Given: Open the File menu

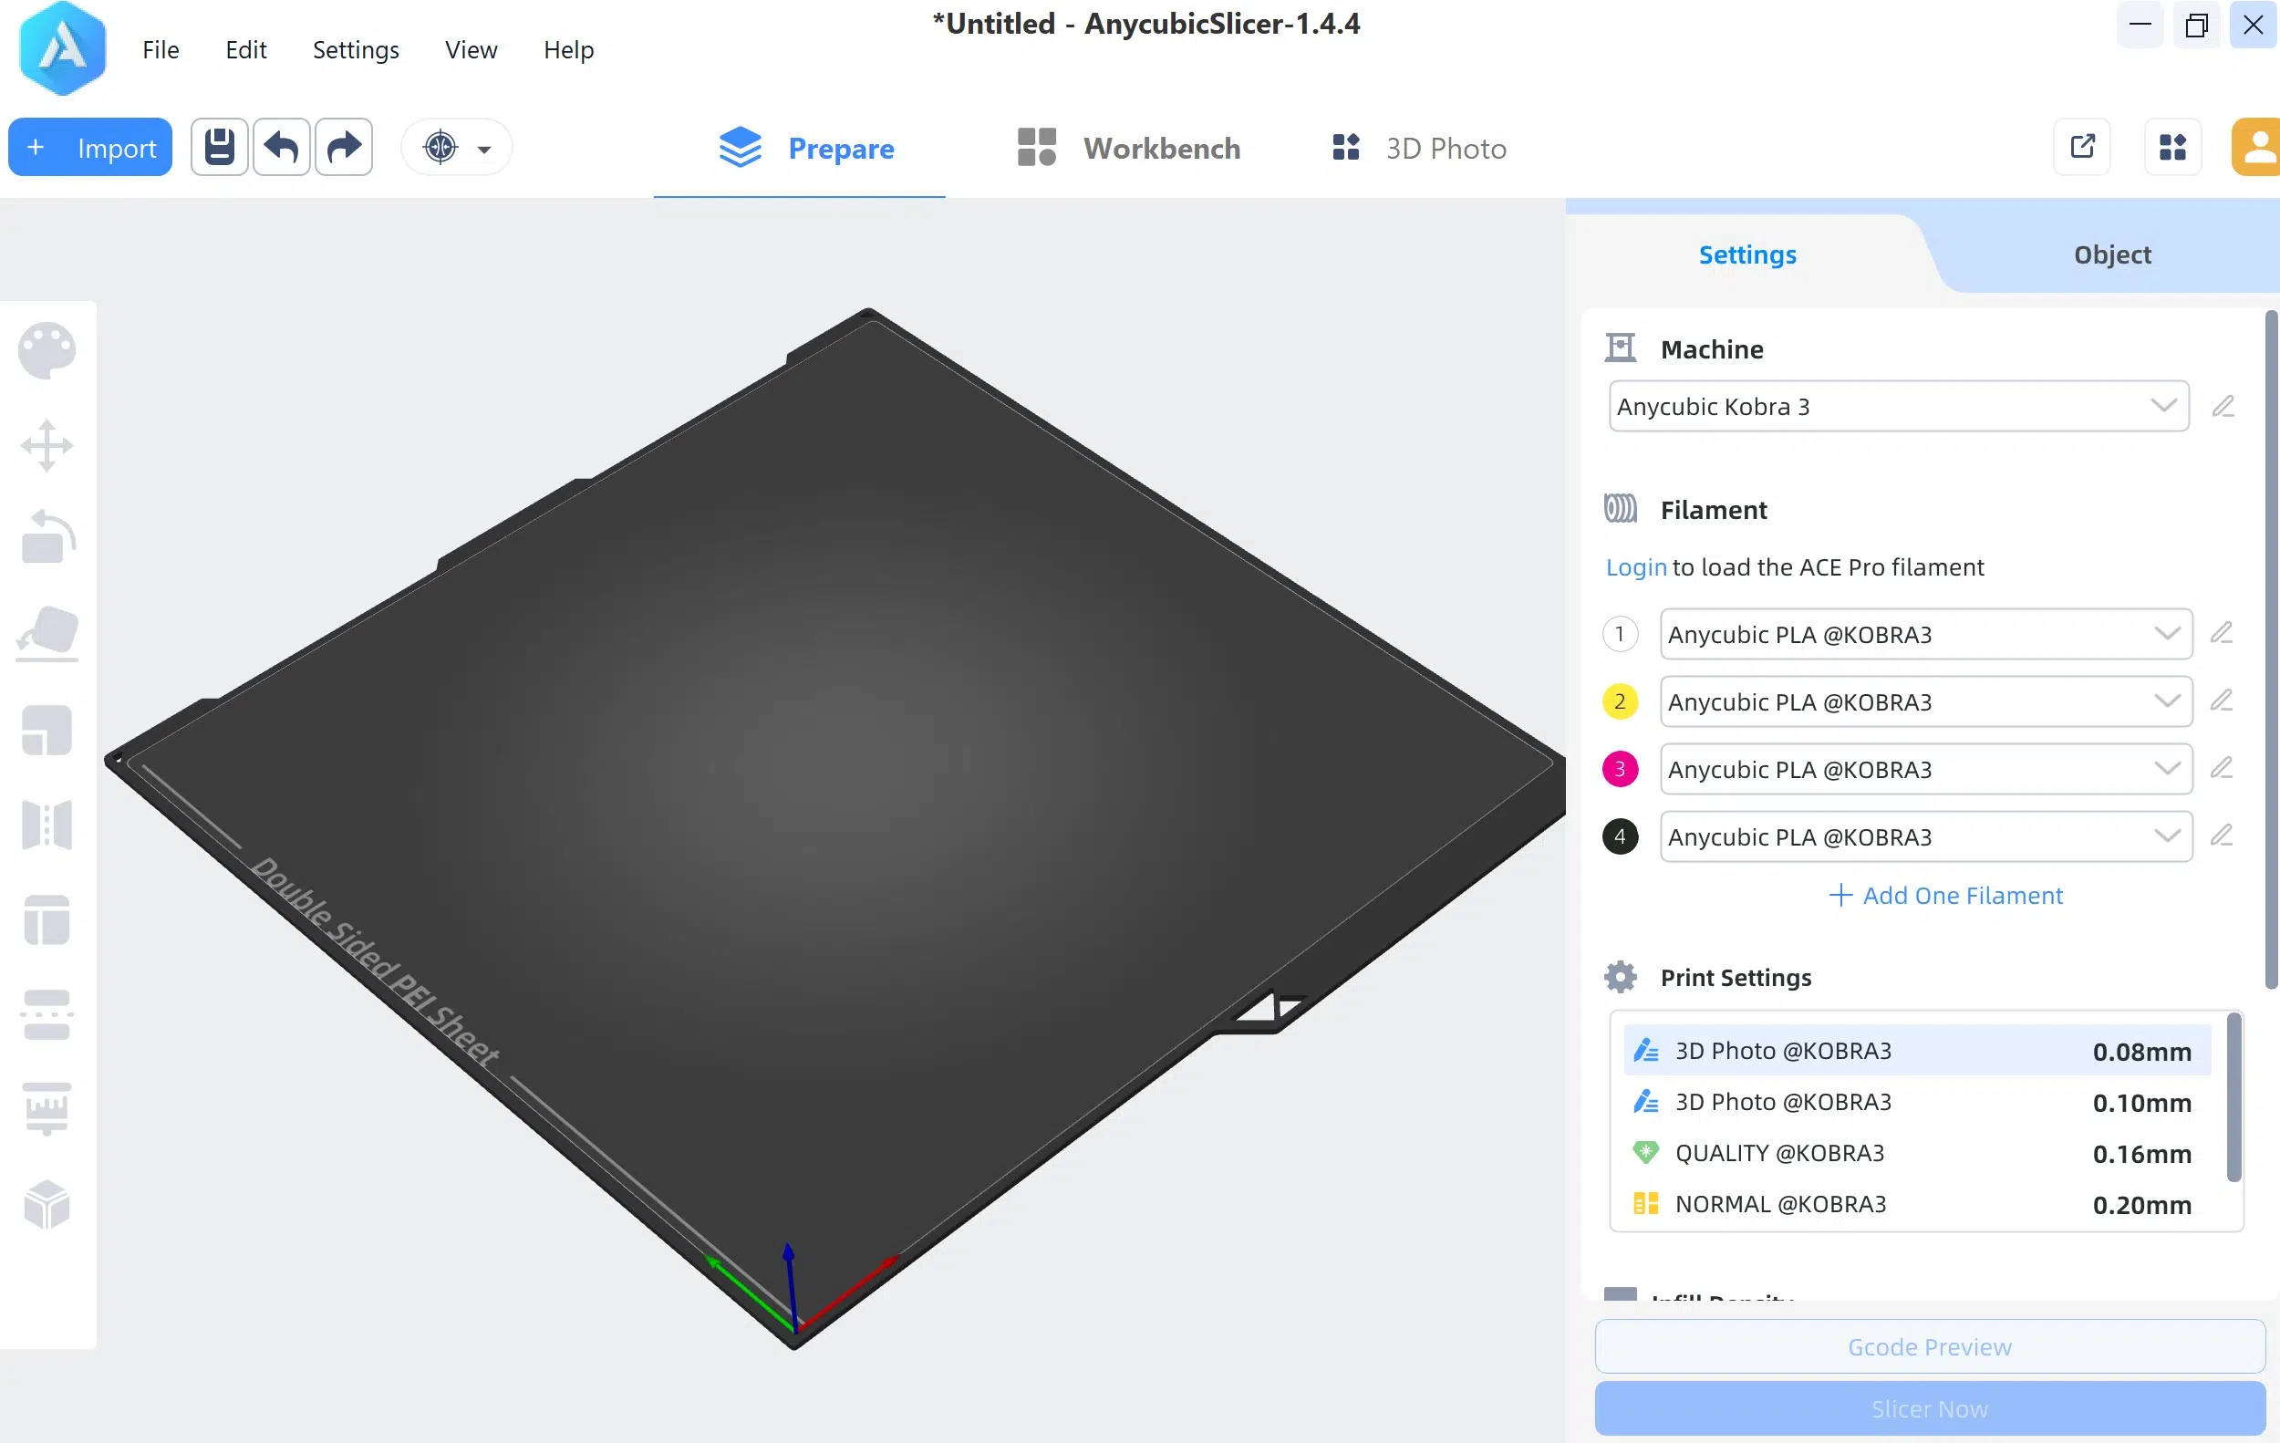Looking at the screenshot, I should [x=160, y=49].
